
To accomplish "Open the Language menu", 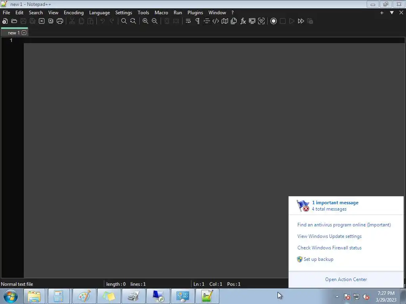I will click(100, 13).
